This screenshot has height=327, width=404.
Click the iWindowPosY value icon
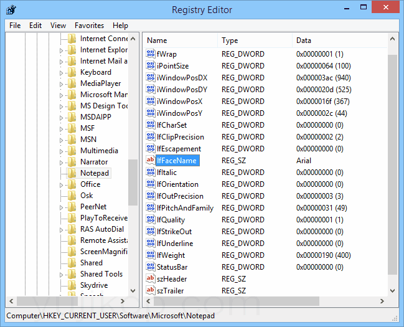151,113
